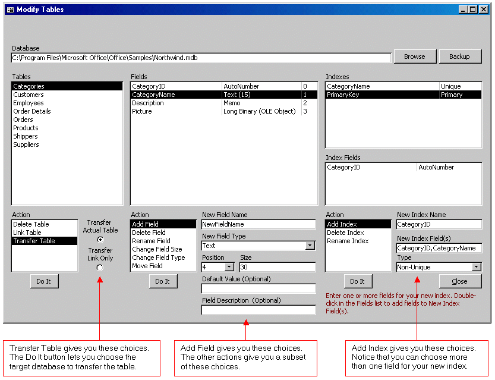Choose the Description field row
The width and height of the screenshot is (495, 380).
pyautogui.click(x=148, y=103)
